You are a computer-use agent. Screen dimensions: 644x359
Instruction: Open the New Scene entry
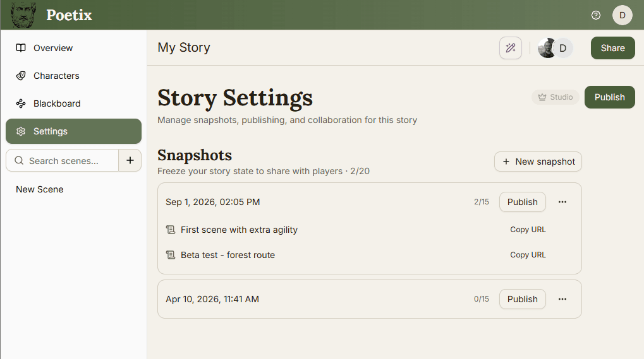point(40,189)
